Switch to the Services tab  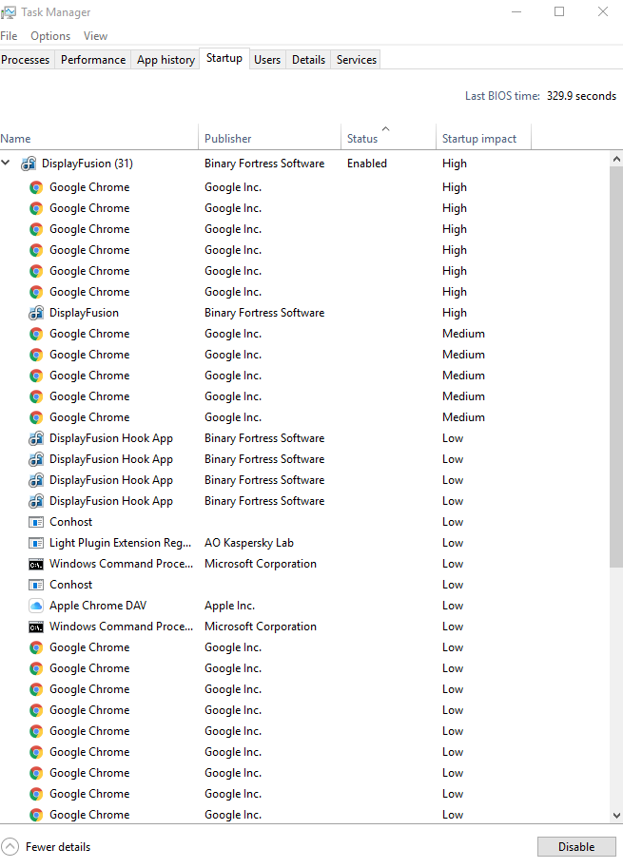(357, 60)
